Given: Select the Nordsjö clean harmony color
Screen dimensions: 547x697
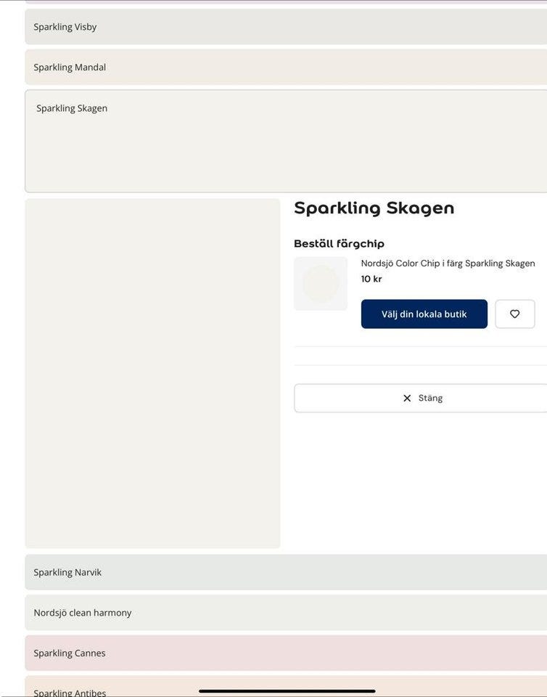Looking at the screenshot, I should (x=286, y=613).
